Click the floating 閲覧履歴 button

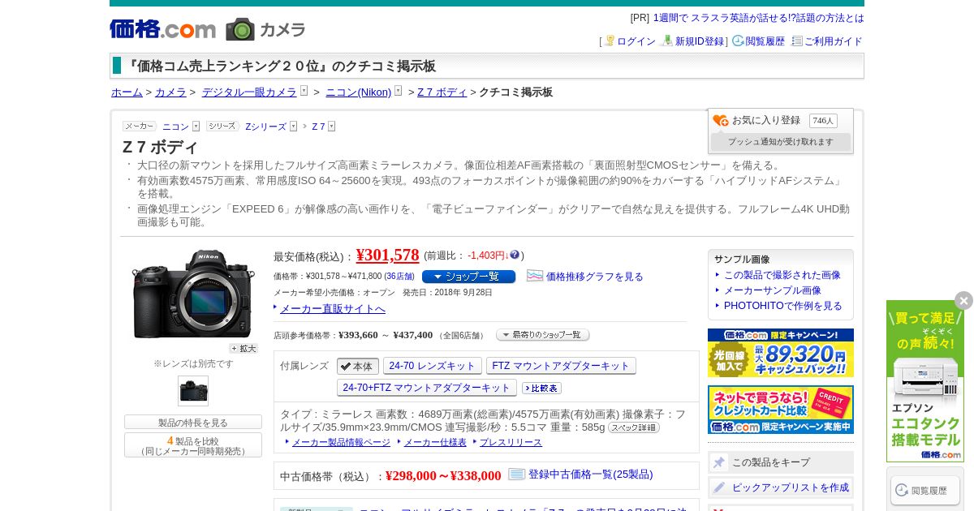925,490
